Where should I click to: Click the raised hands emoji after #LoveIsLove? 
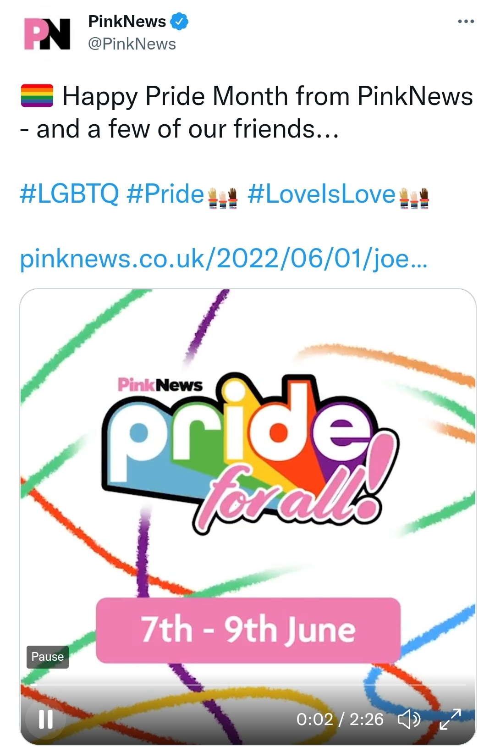pos(414,198)
